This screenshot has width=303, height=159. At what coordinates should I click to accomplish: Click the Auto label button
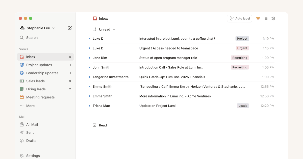239,18
